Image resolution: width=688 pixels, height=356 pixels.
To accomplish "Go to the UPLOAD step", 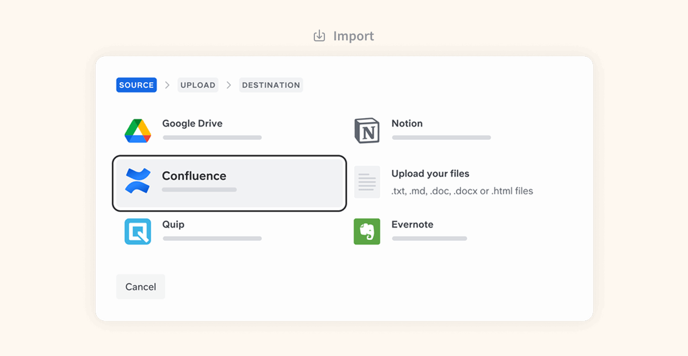I will tap(198, 85).
